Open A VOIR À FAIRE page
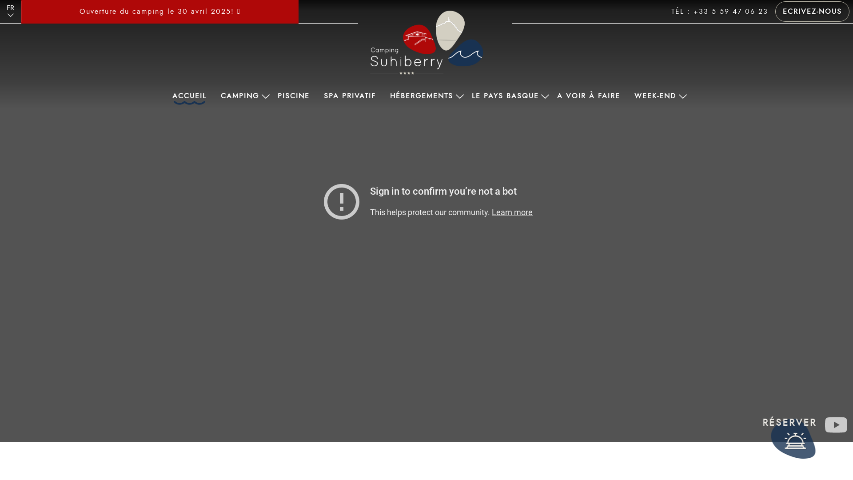The height and width of the screenshot is (480, 853). (588, 96)
